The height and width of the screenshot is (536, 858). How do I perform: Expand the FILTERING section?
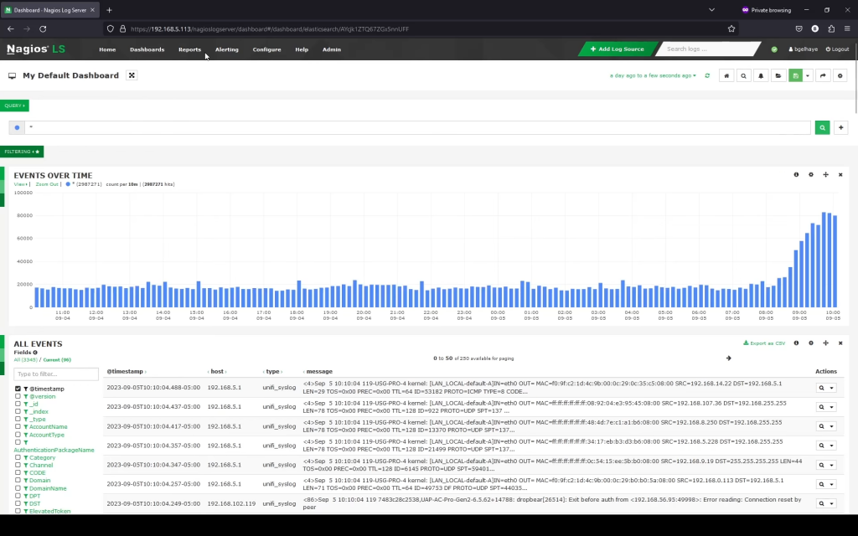point(22,152)
